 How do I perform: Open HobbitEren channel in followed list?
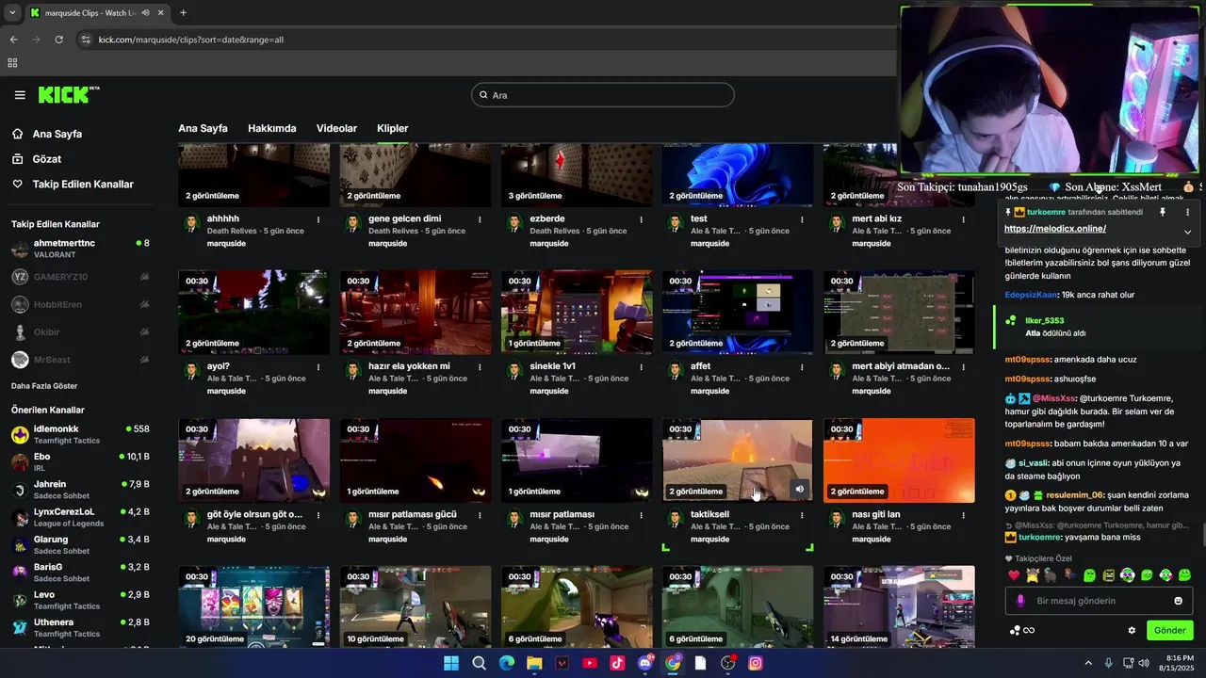80,304
